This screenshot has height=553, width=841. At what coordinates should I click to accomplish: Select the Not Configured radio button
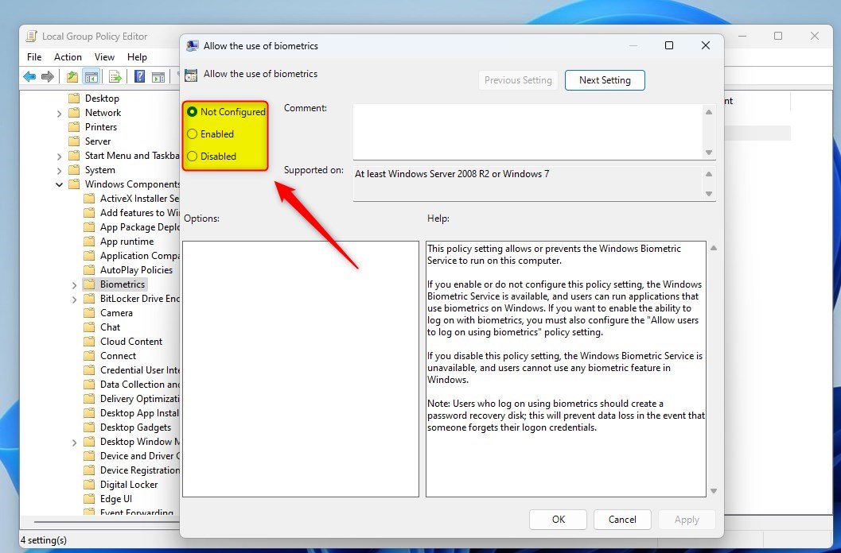coord(192,111)
